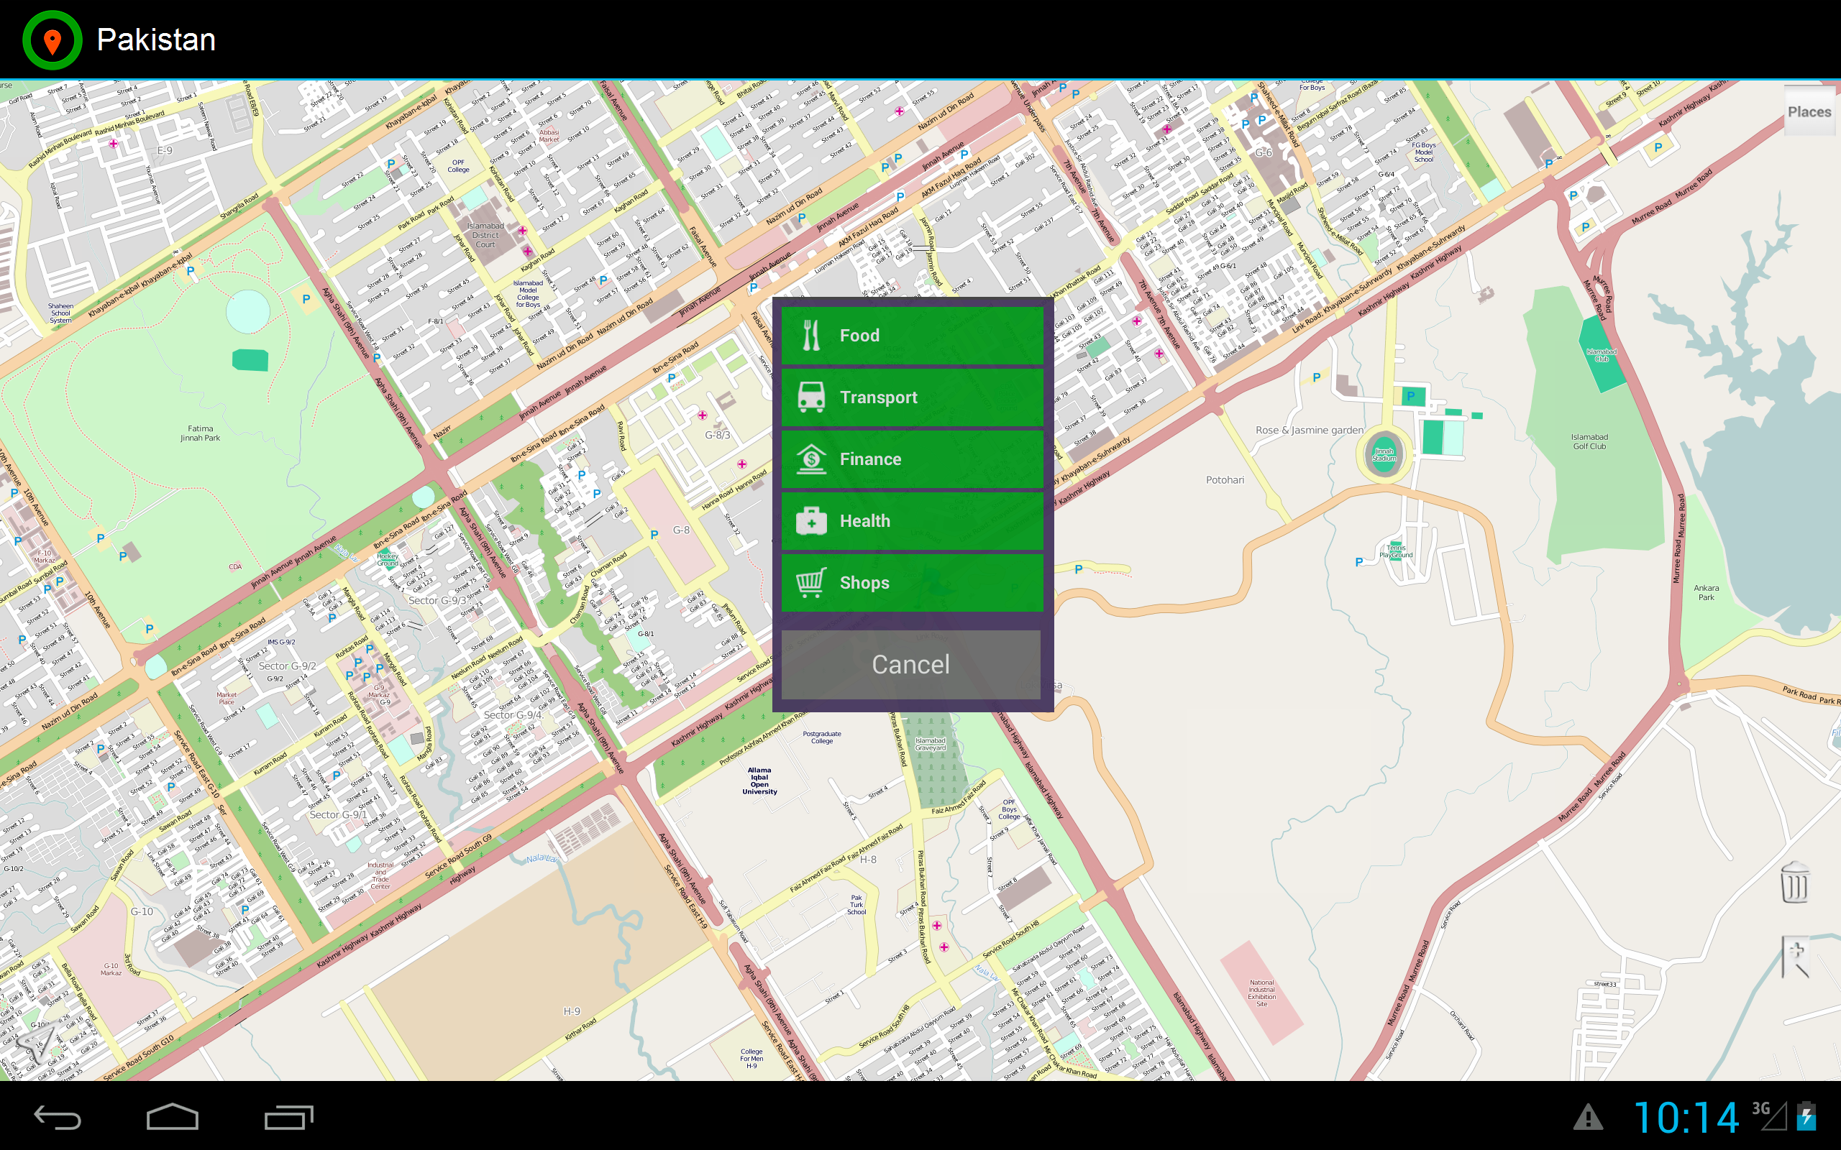Select Health from the places menu

(910, 521)
